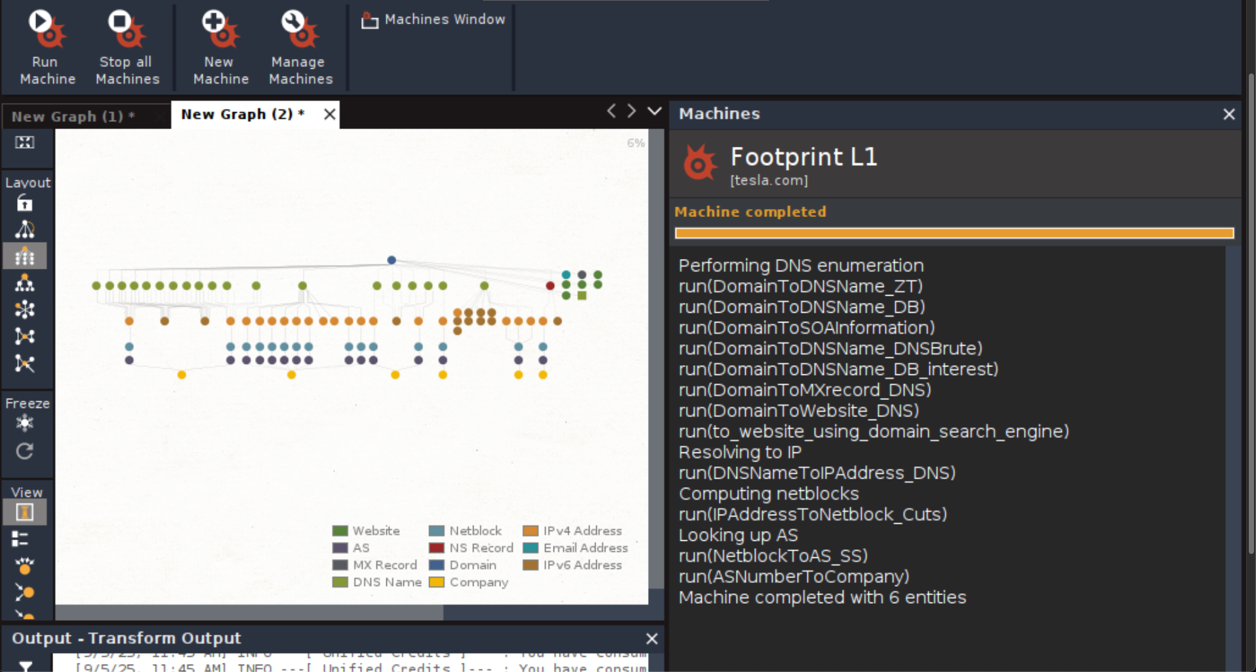Click the blue Domain node in graph
Screen dimensions: 1256x672
pyautogui.click(x=392, y=260)
